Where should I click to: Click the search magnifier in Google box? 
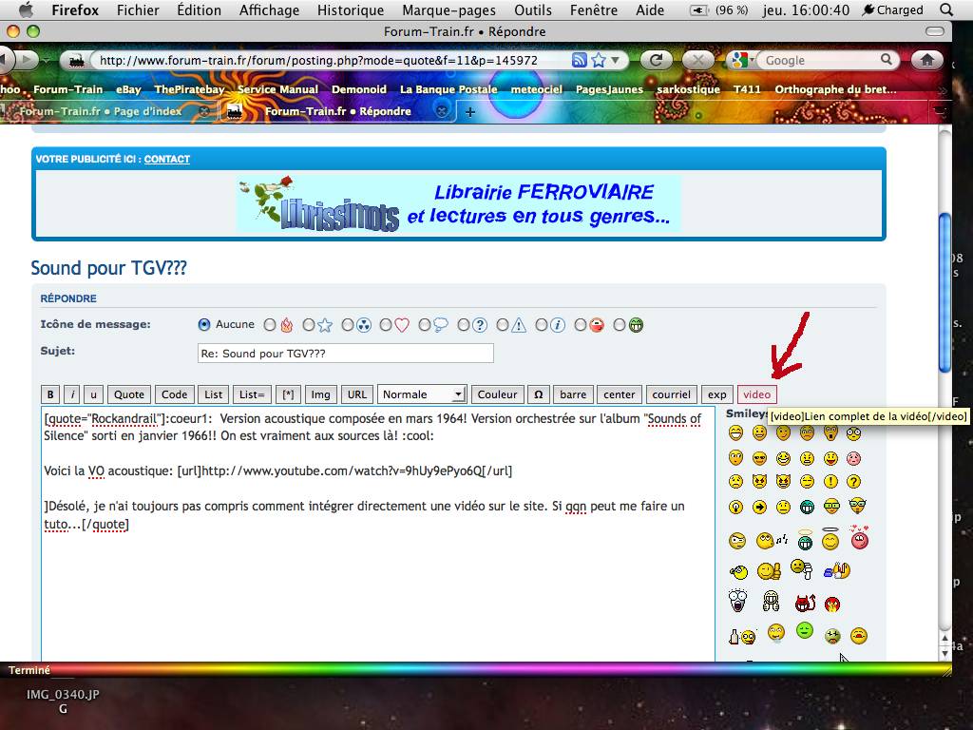coord(887,60)
